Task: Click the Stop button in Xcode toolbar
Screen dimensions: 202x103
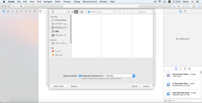Action: [21, 6]
